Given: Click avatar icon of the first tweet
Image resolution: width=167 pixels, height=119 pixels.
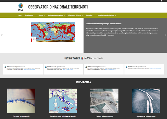Looking at the screenshot, I should (5, 67).
